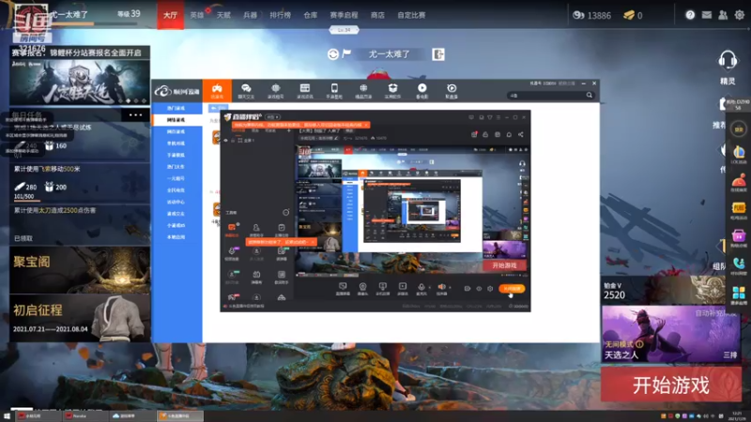Switch to the 大厅 tab
The image size is (751, 422).
(x=171, y=15)
